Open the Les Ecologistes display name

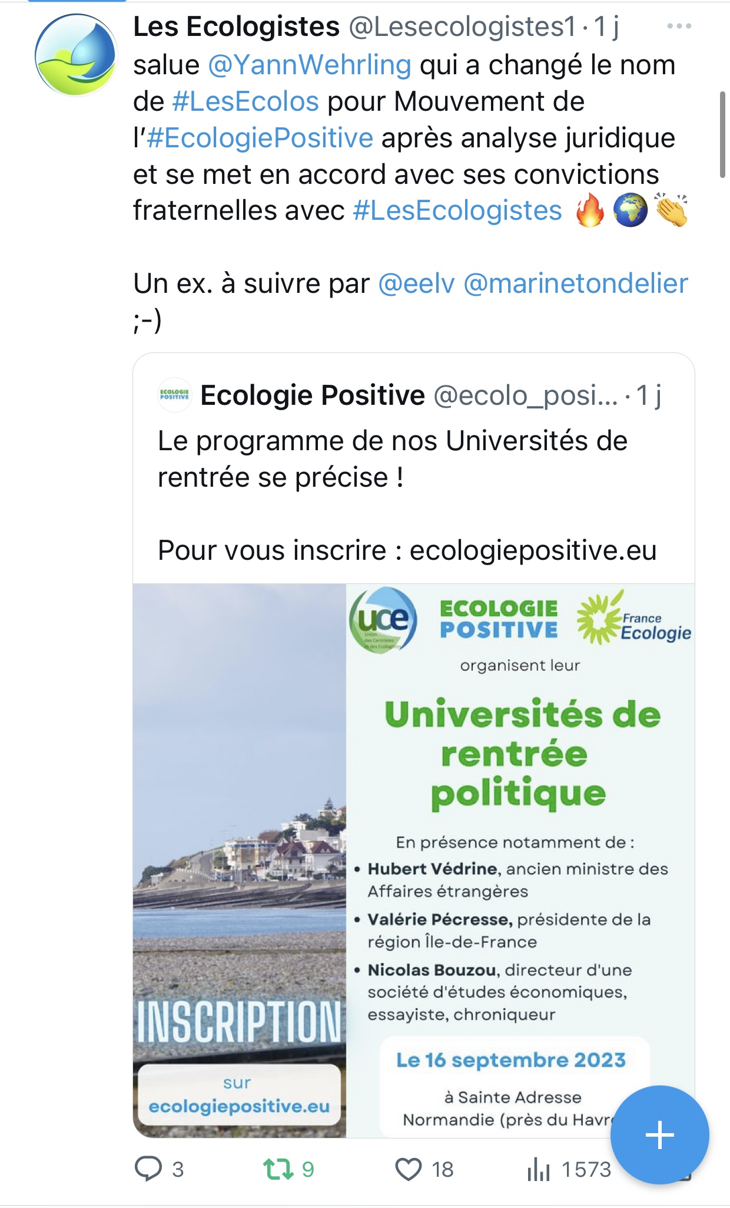coord(237,27)
